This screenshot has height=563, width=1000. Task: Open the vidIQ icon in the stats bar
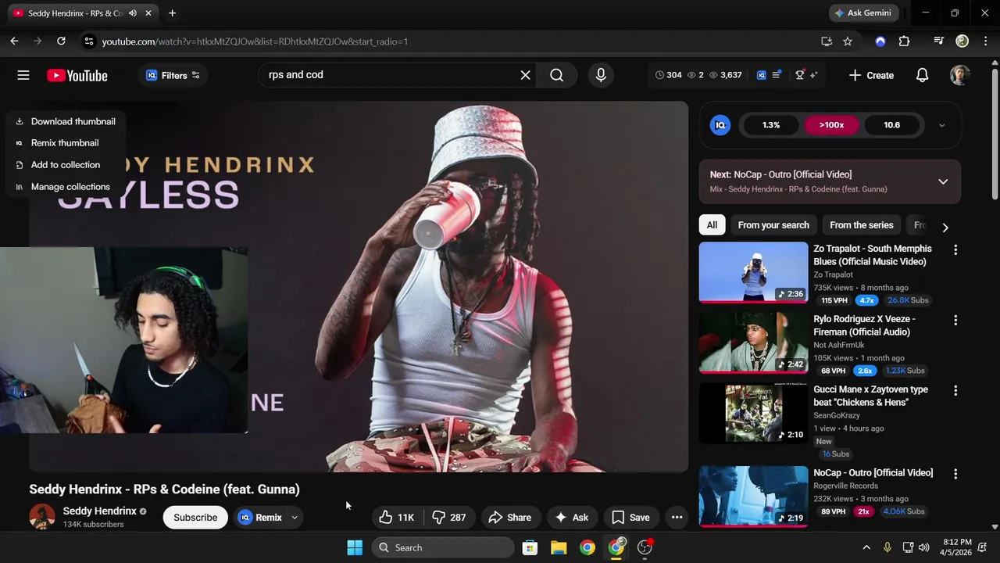762,75
